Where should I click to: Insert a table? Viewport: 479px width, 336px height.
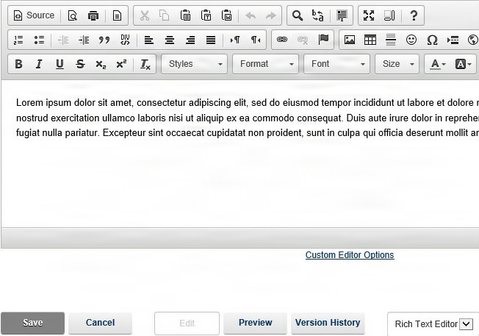point(370,40)
